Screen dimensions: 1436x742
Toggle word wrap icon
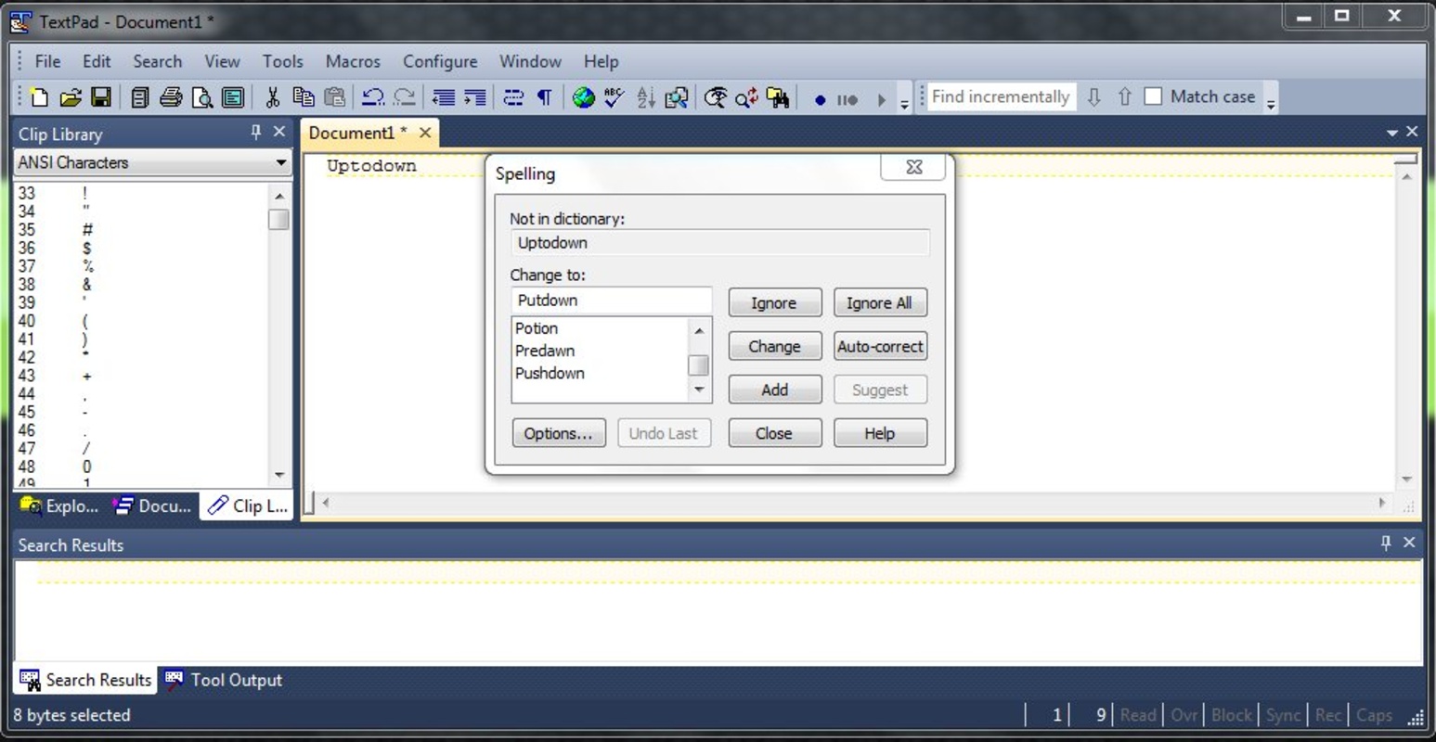click(513, 97)
